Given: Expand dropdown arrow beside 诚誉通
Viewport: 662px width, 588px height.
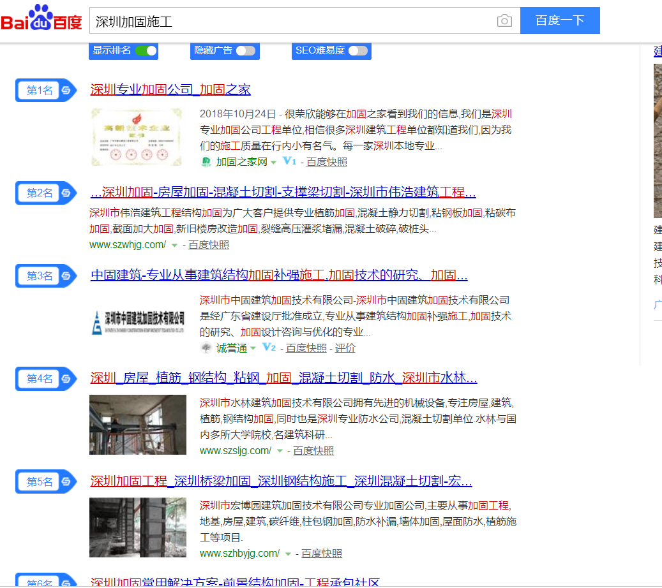Looking at the screenshot, I should 253,348.
